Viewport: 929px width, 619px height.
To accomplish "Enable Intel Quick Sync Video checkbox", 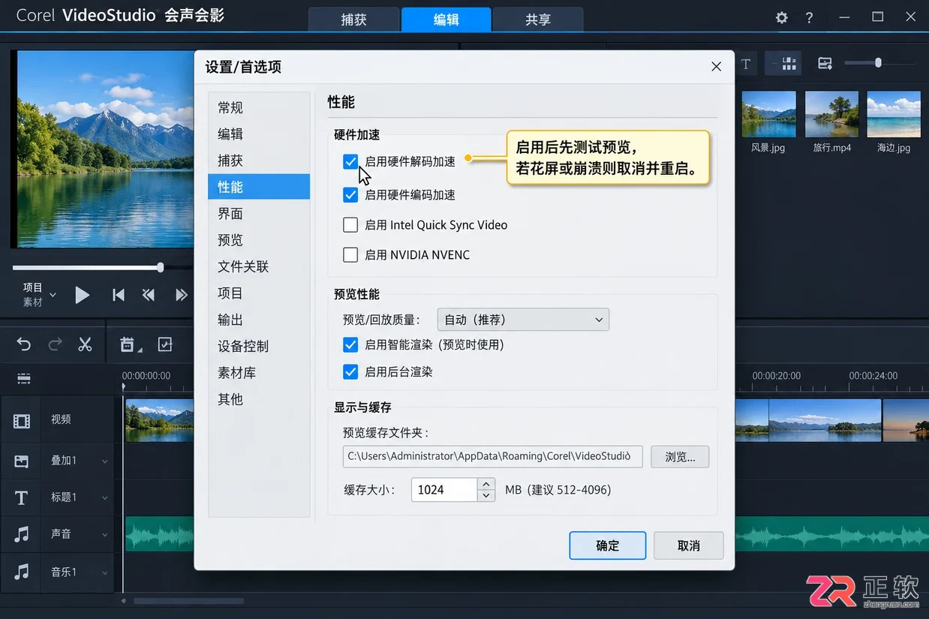I will (350, 224).
